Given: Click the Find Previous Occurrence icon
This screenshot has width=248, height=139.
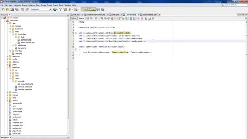Looking at the screenshot, I should click(105, 19).
